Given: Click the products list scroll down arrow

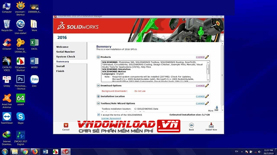Looking at the screenshot, I should (208, 80).
